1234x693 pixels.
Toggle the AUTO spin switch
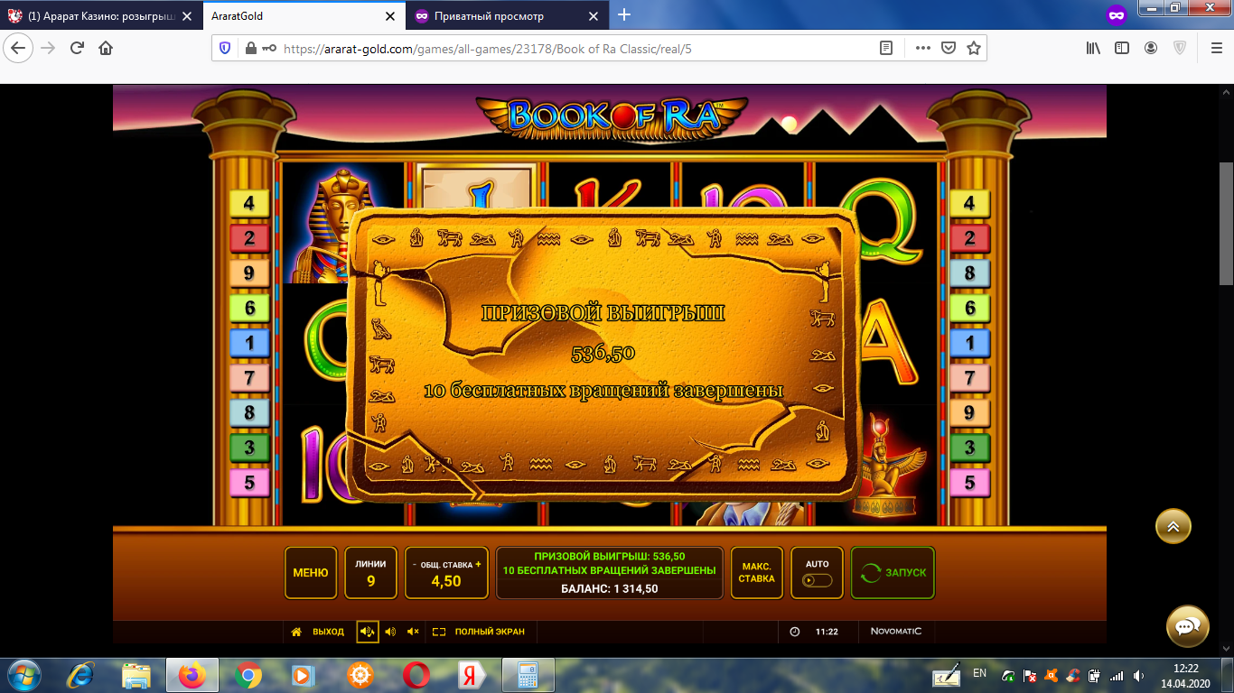[x=817, y=581]
